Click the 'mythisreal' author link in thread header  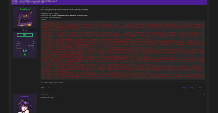point(17,3)
